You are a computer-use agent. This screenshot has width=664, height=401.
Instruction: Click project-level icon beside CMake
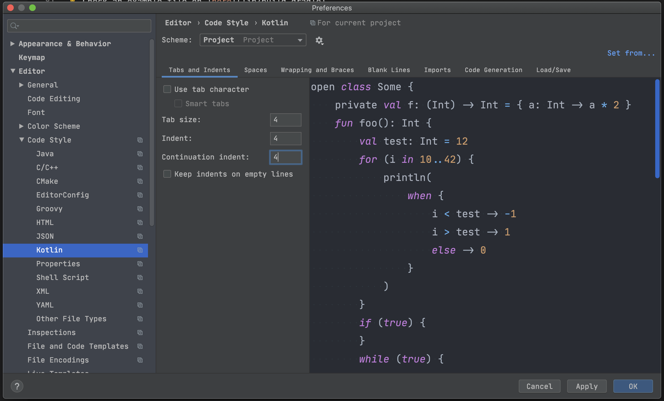pyautogui.click(x=140, y=181)
